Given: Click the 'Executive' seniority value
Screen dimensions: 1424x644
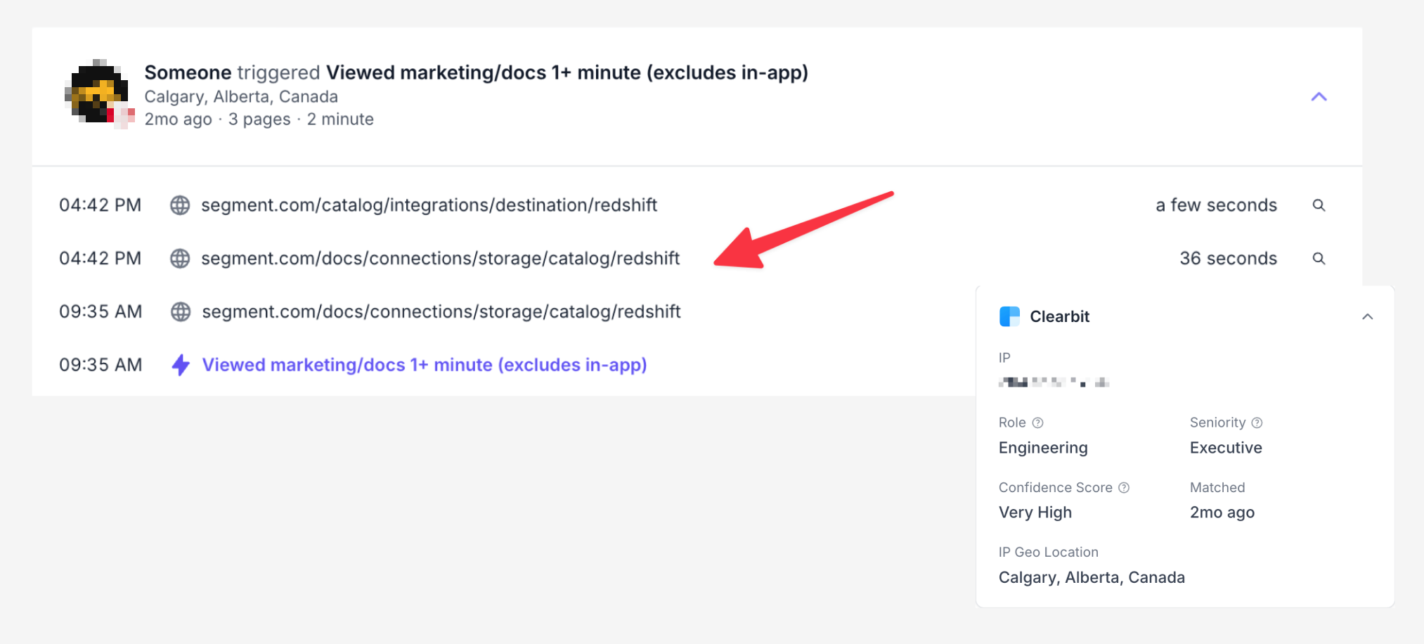Looking at the screenshot, I should pyautogui.click(x=1226, y=448).
